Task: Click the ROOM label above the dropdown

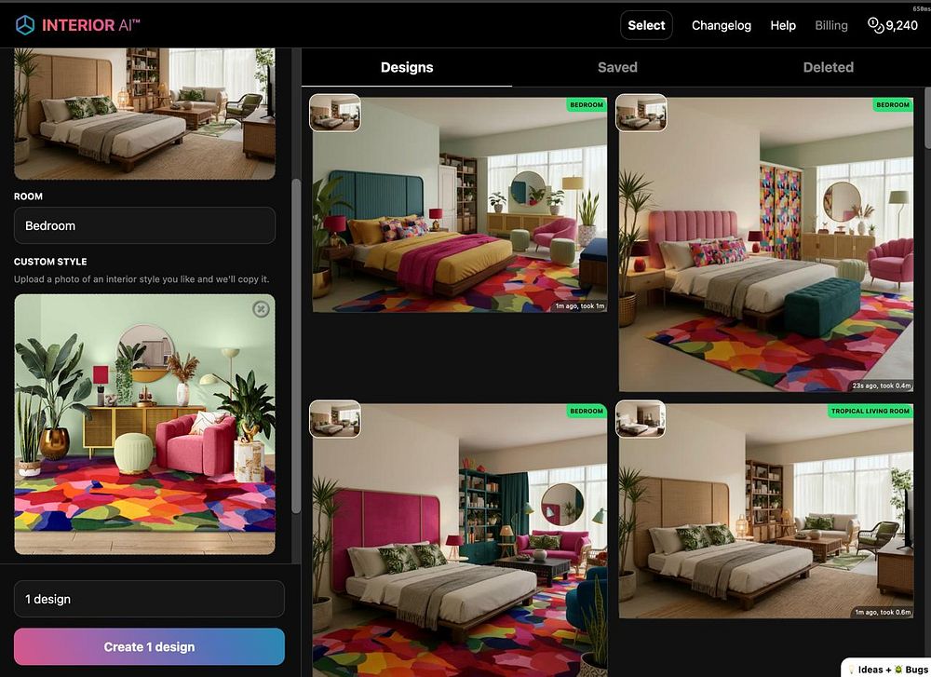Action: pyautogui.click(x=29, y=196)
